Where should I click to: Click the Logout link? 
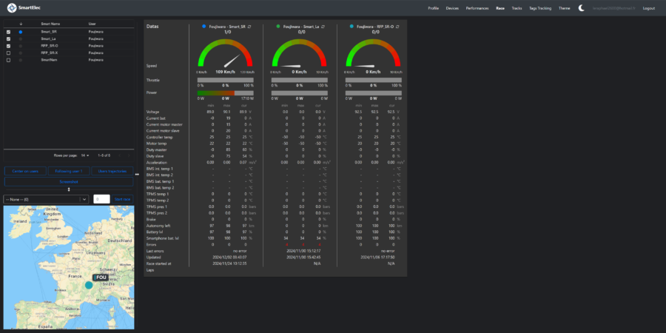(648, 8)
